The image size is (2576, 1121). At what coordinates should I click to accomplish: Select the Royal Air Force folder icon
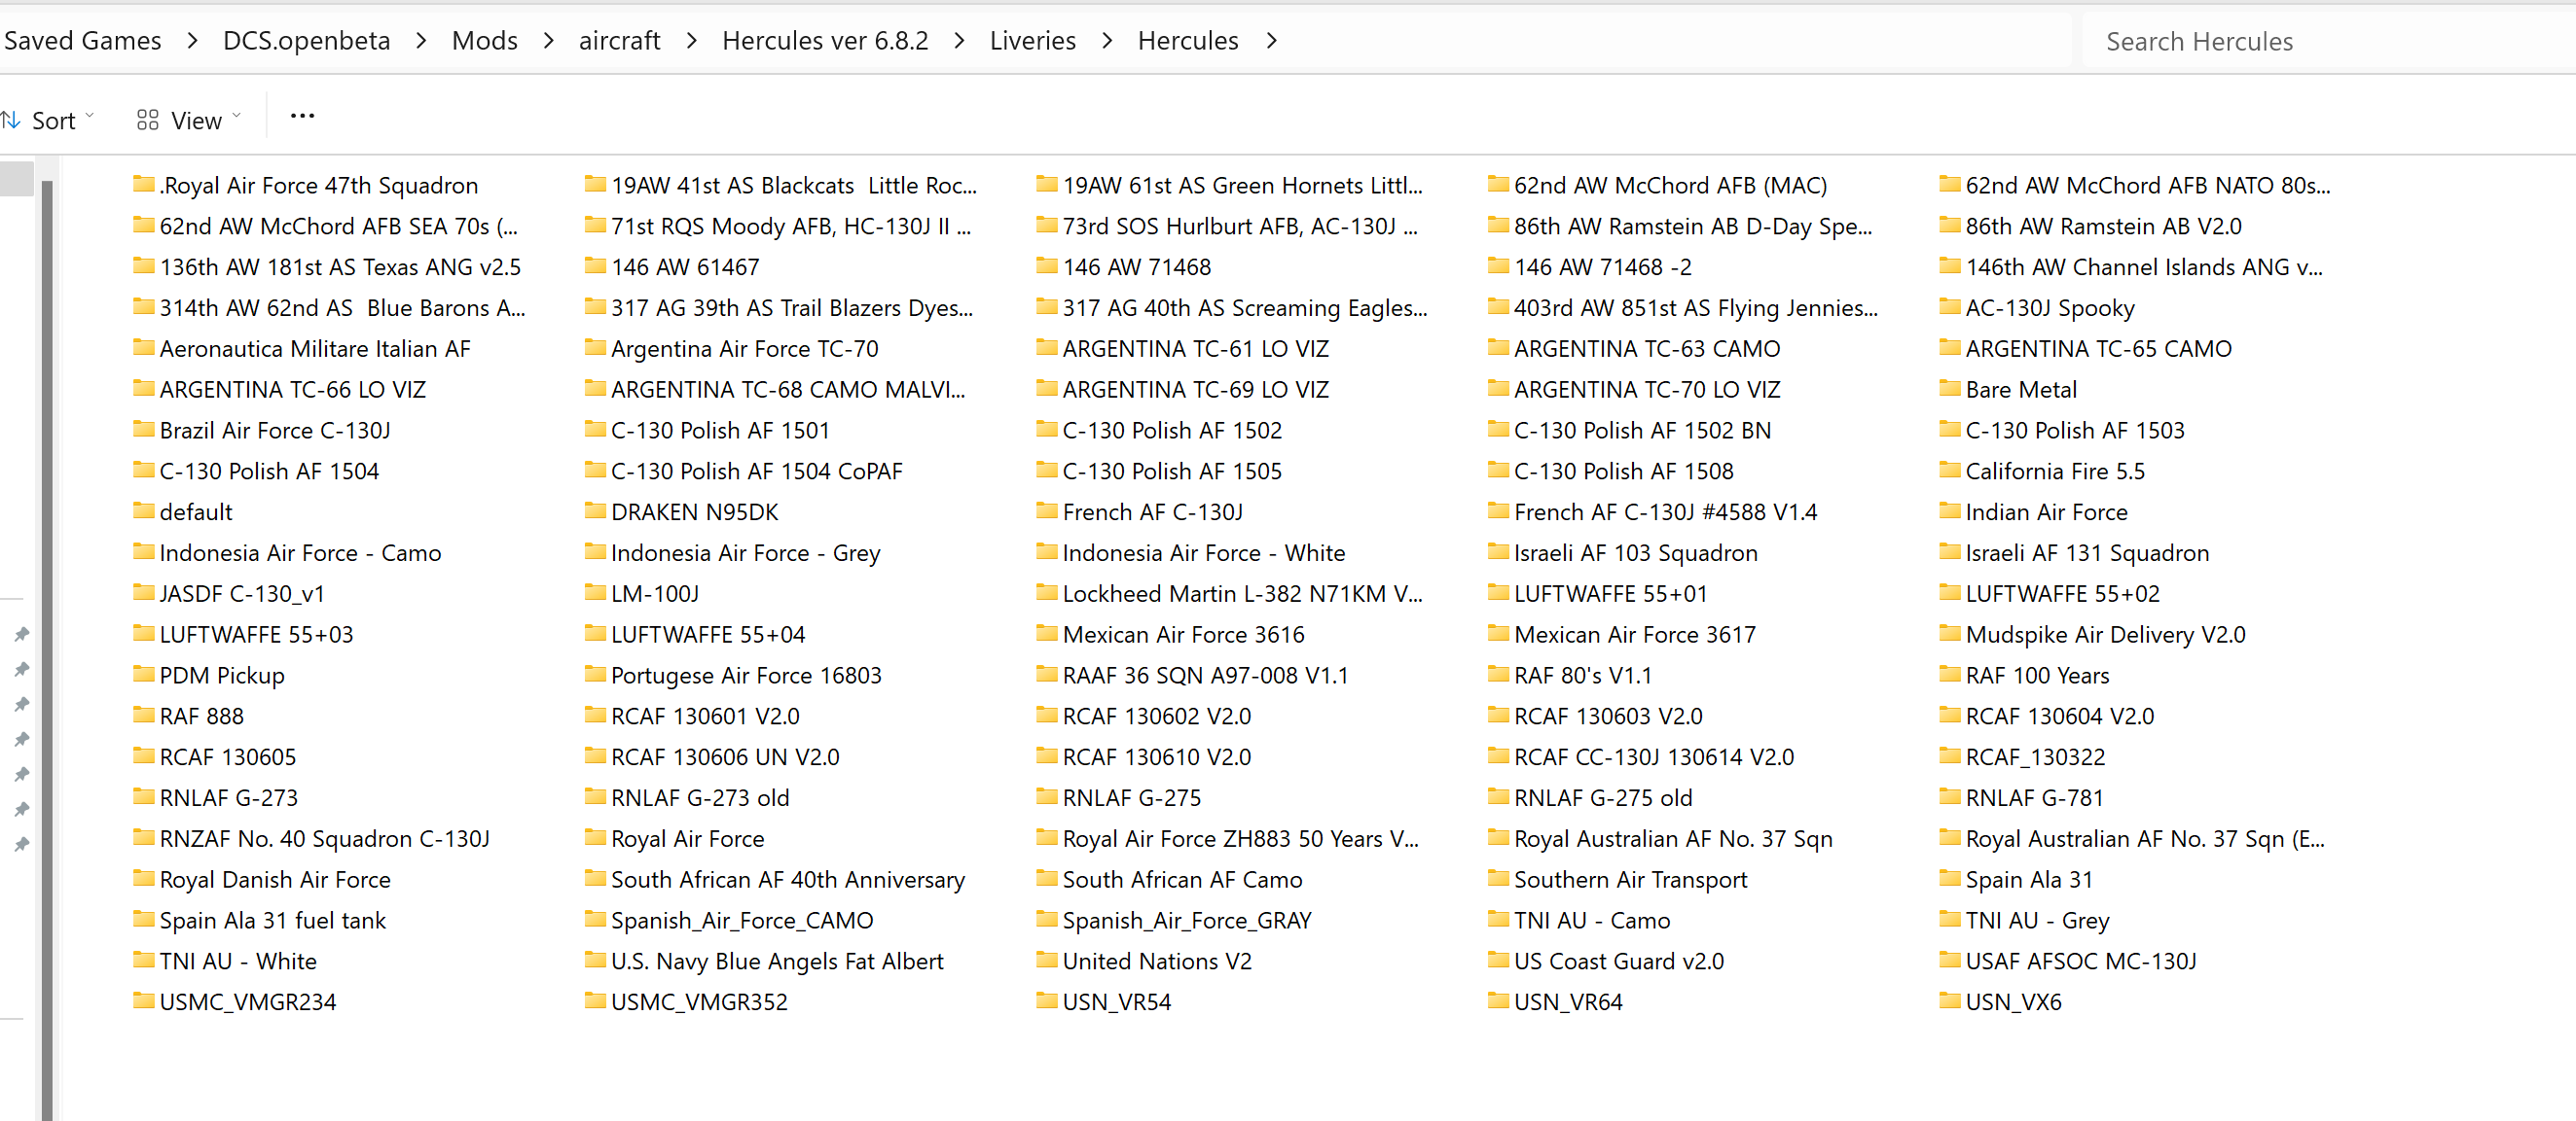(x=596, y=838)
